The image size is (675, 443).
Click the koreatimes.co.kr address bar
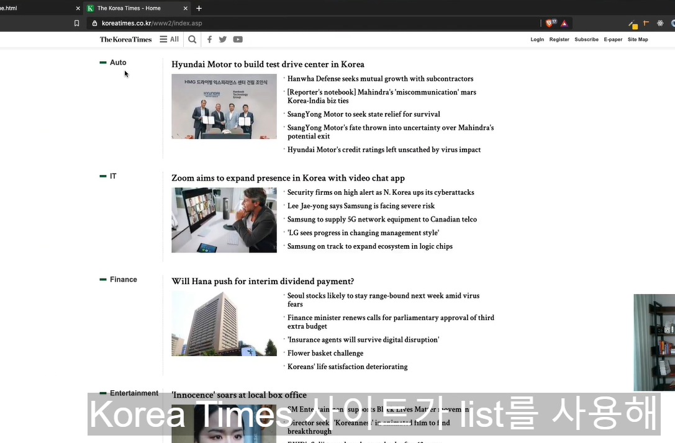(x=314, y=23)
